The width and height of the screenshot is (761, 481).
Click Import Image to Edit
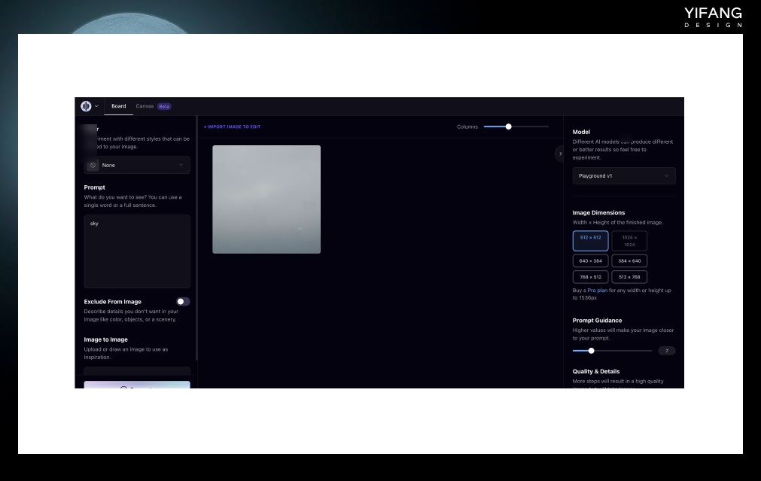(233, 126)
